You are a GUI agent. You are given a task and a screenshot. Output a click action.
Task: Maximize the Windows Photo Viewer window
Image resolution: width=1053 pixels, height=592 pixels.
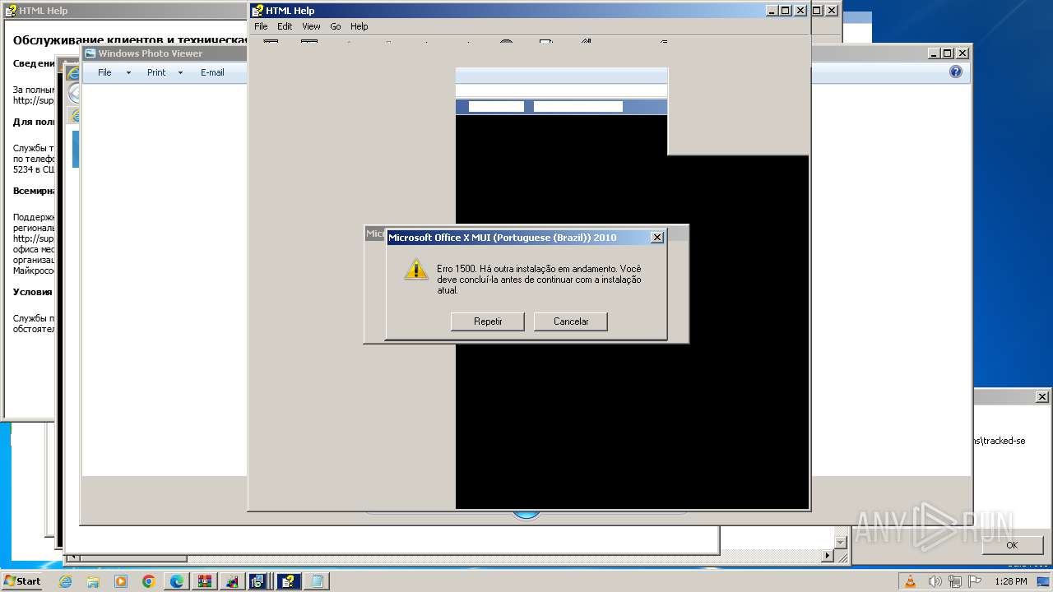[948, 53]
